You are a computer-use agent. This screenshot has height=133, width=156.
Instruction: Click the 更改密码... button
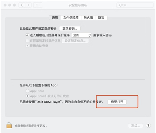pos(70,28)
